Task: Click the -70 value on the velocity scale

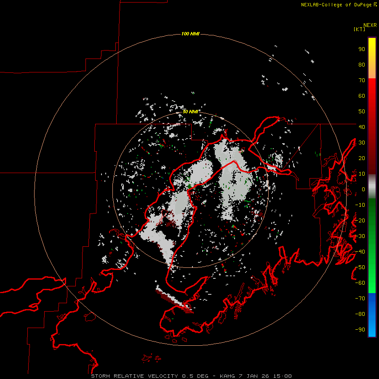Action: (x=360, y=299)
